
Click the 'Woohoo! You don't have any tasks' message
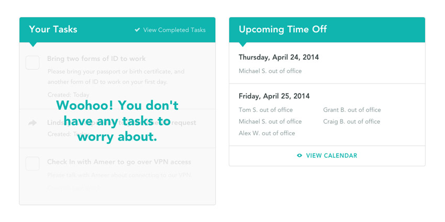point(117,121)
